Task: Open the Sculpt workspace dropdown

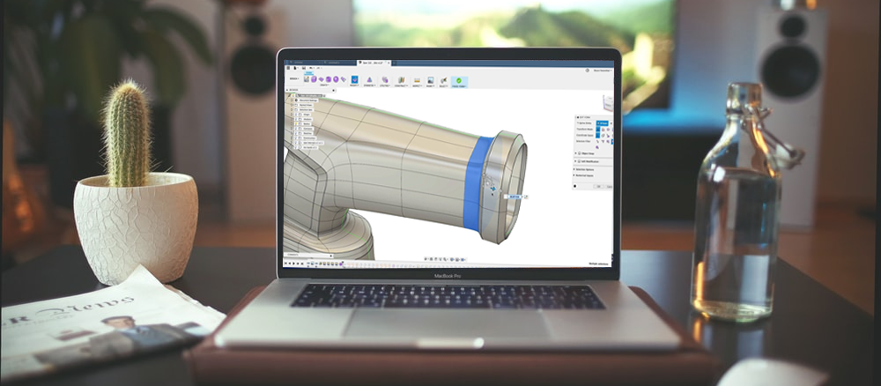Action: tap(294, 78)
